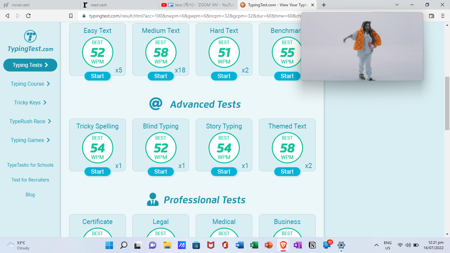Select the TypingTest.com browser tab
Screen dimensions: 450x253
point(277,5)
